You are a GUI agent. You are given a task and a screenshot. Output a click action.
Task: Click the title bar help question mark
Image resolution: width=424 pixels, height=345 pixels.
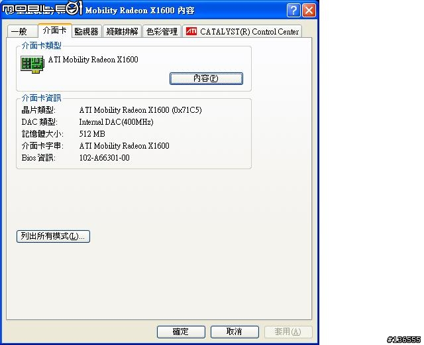click(293, 11)
